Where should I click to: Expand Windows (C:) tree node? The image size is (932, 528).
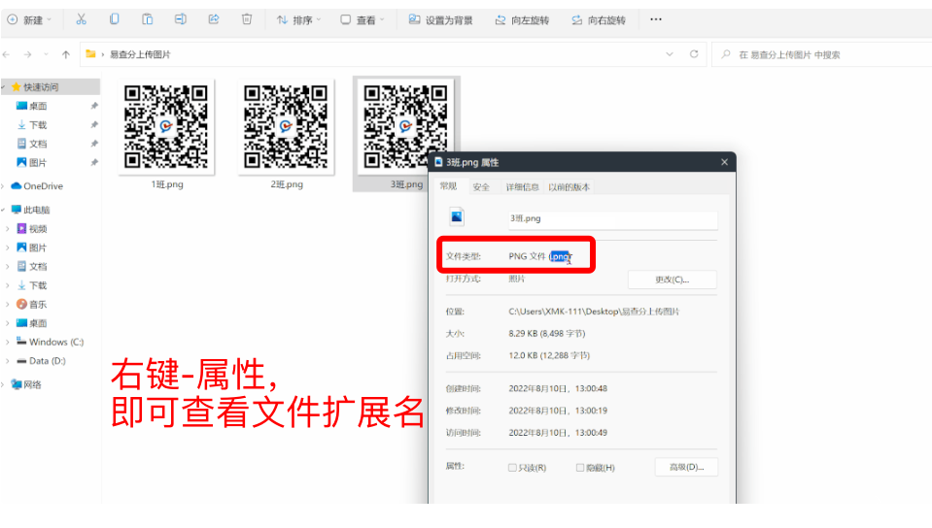point(8,342)
